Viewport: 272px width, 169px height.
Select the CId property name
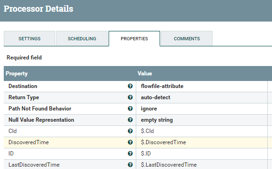tap(13, 131)
